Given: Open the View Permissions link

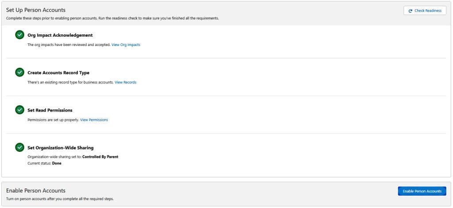Looking at the screenshot, I should coord(94,120).
